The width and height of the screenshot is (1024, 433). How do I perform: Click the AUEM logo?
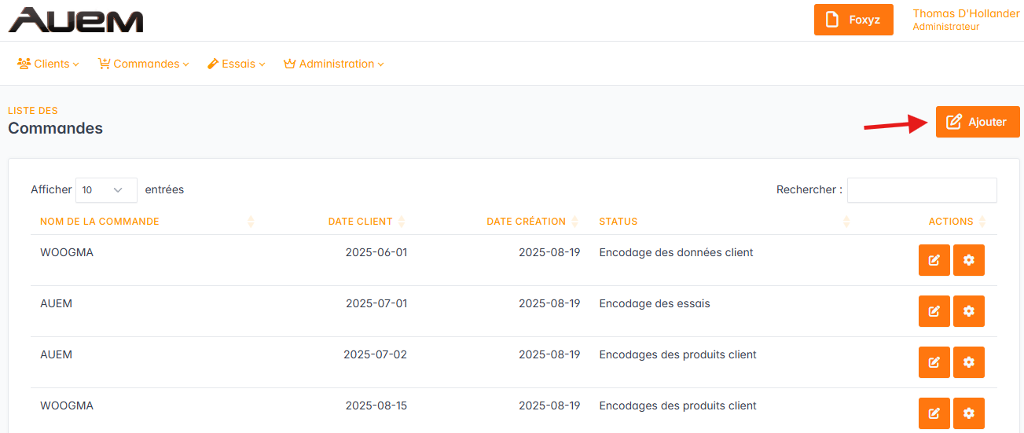coord(75,20)
